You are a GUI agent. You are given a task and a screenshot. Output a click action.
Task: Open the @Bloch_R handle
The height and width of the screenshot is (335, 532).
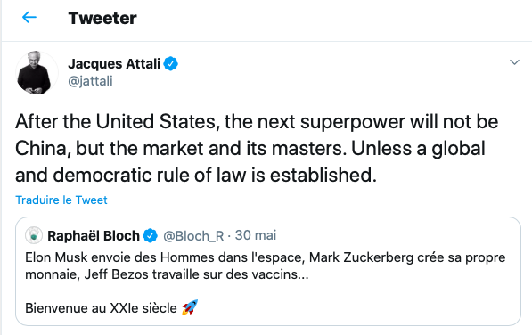click(x=193, y=236)
